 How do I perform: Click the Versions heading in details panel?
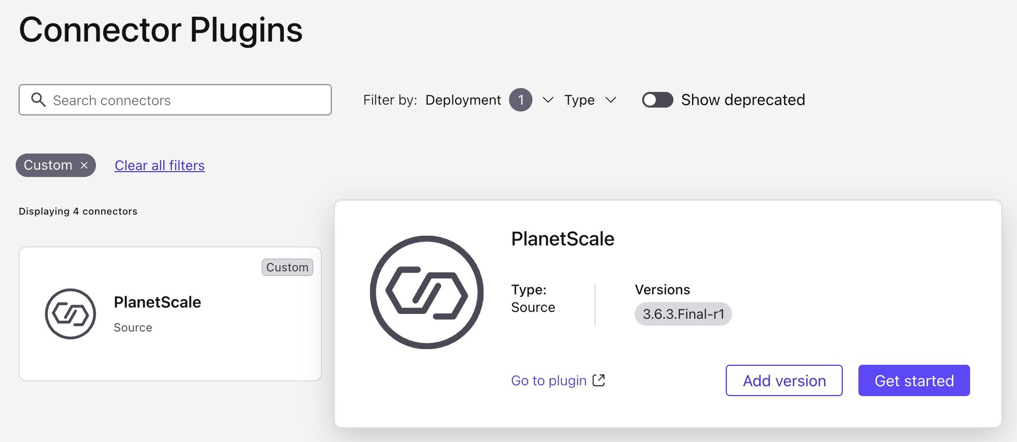tap(662, 290)
